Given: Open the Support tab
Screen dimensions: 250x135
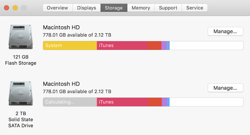Looking at the screenshot, I should click(168, 8).
